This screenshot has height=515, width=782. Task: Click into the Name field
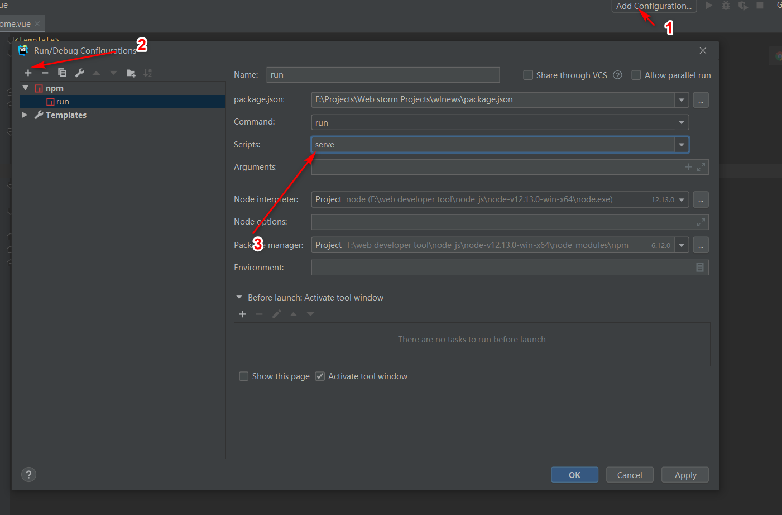[x=383, y=75]
